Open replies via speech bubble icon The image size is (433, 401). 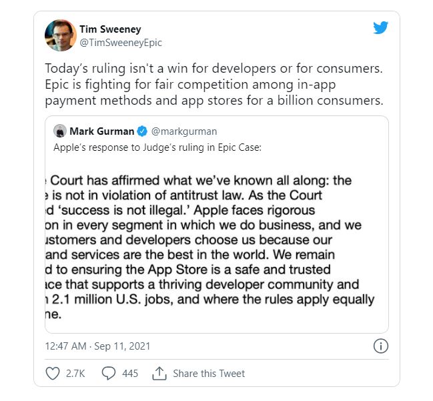pyautogui.click(x=109, y=373)
